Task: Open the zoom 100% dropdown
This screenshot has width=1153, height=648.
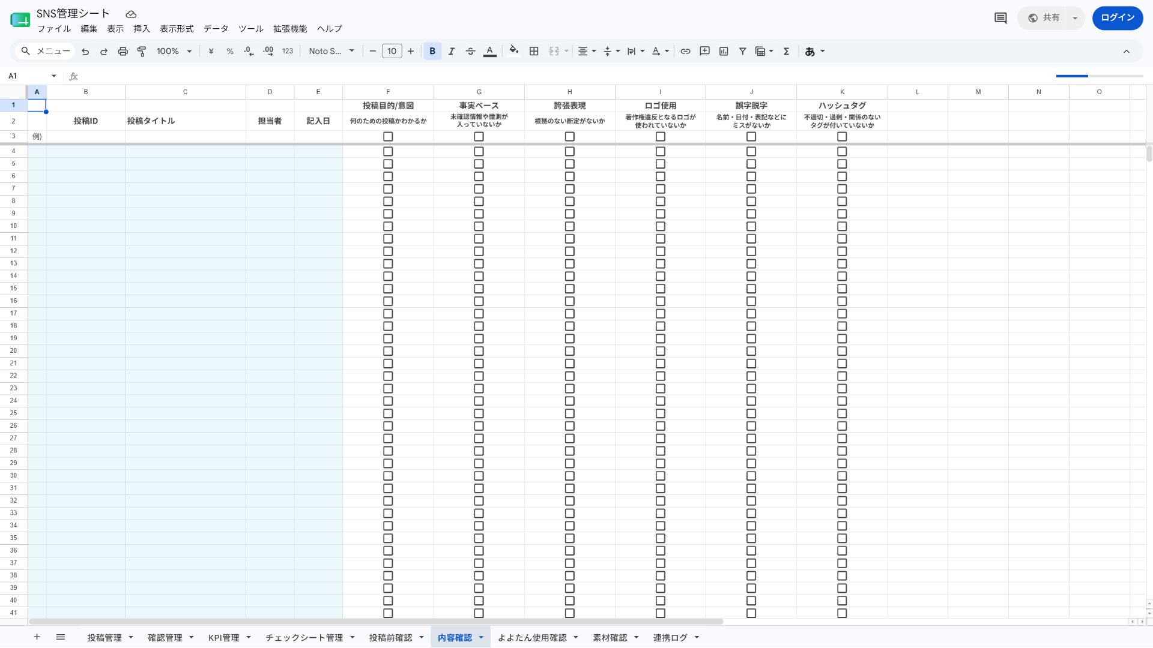Action: point(174,52)
